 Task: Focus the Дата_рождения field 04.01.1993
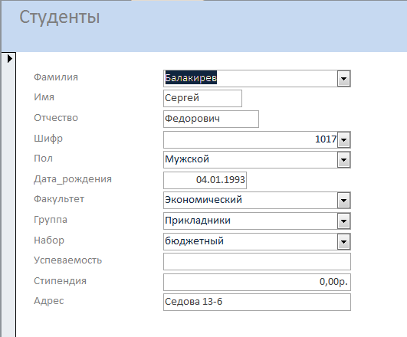click(205, 180)
